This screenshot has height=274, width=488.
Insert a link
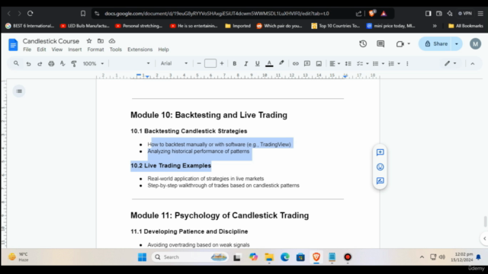click(295, 64)
